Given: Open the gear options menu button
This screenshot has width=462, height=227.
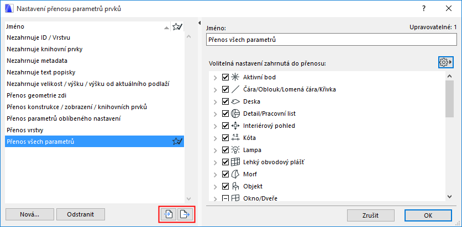Looking at the screenshot, I should pyautogui.click(x=445, y=62).
